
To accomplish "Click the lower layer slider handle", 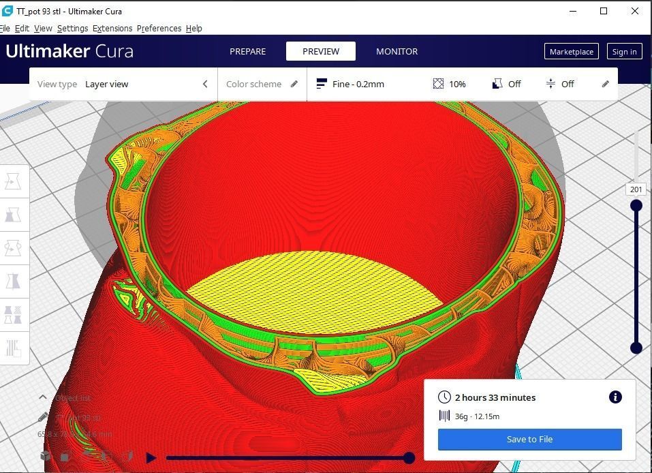I will pyautogui.click(x=636, y=348).
